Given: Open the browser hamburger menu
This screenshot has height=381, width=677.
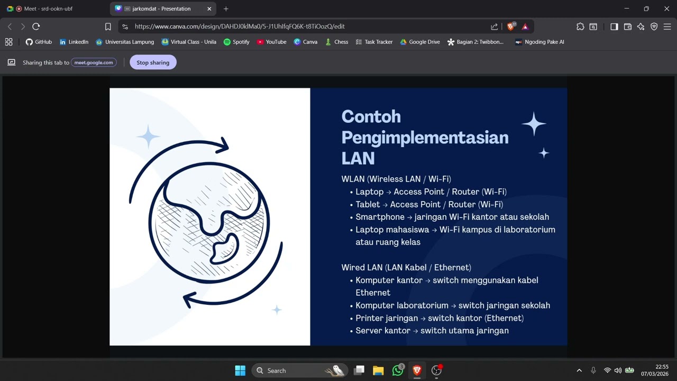Looking at the screenshot, I should tap(667, 26).
